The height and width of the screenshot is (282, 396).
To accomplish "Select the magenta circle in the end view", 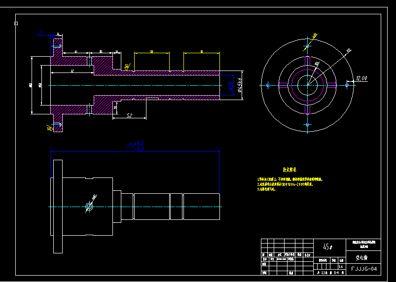I will click(308, 85).
